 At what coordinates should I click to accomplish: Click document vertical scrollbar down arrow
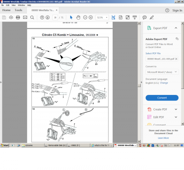tap(139, 141)
